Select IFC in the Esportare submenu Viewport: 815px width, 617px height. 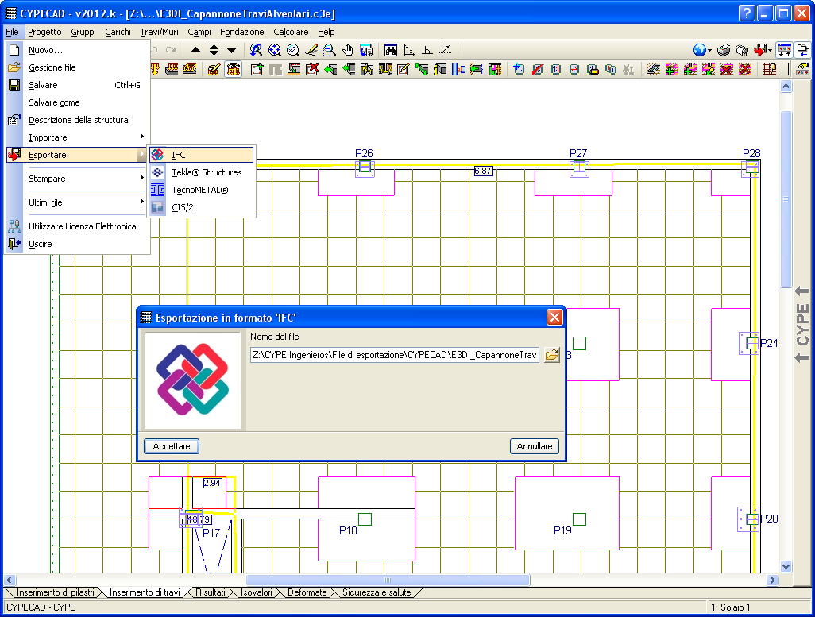pos(202,155)
